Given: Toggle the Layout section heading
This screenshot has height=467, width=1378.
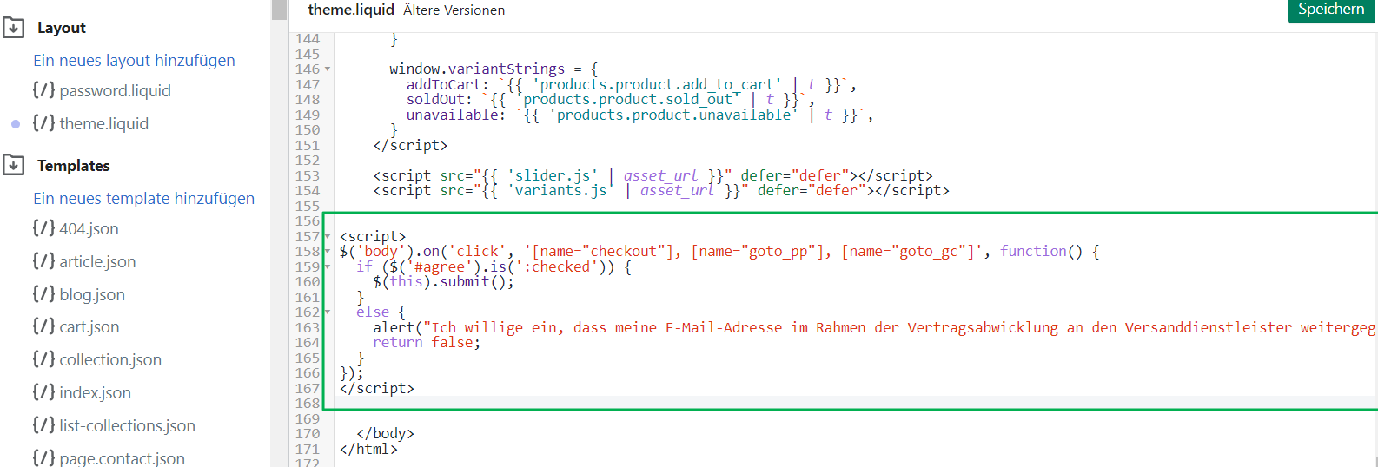Looking at the screenshot, I should [61, 28].
